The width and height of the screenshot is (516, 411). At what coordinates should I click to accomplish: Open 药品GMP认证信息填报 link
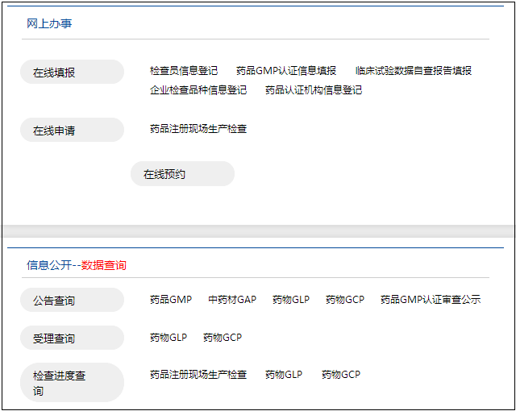[x=286, y=71]
